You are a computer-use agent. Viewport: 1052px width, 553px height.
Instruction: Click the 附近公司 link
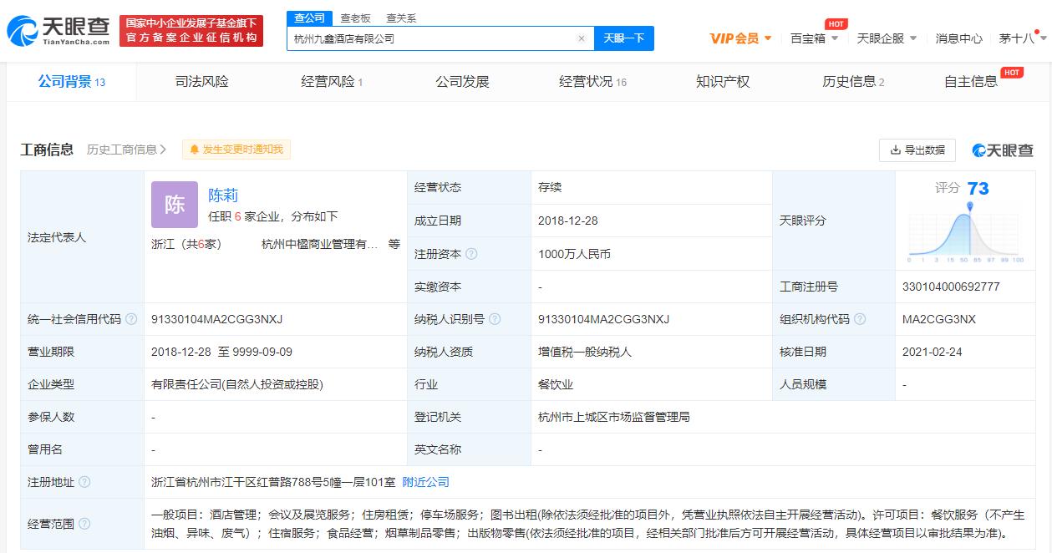point(426,482)
